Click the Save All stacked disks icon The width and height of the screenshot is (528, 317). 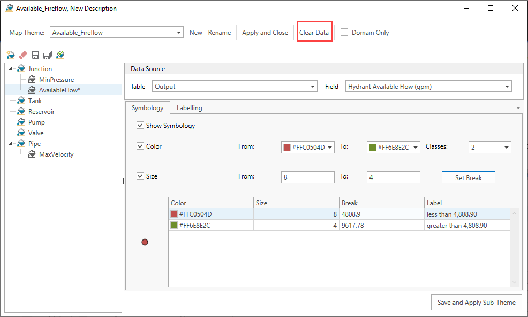47,55
